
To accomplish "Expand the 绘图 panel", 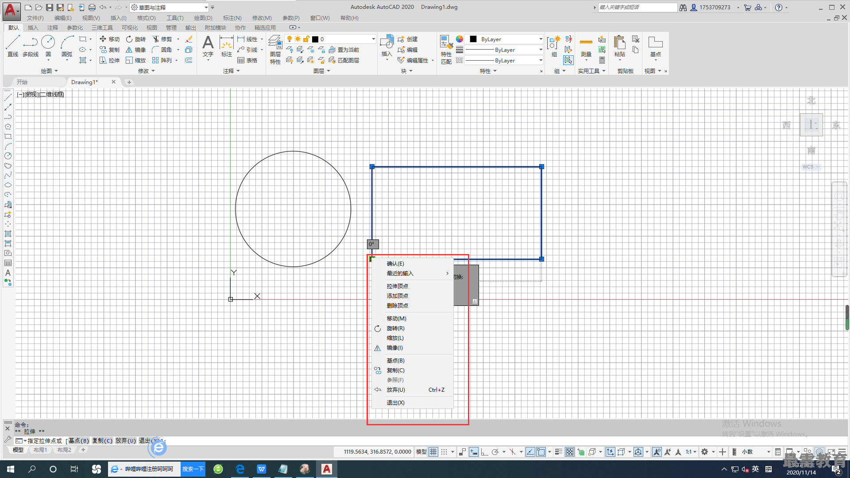I will (50, 71).
